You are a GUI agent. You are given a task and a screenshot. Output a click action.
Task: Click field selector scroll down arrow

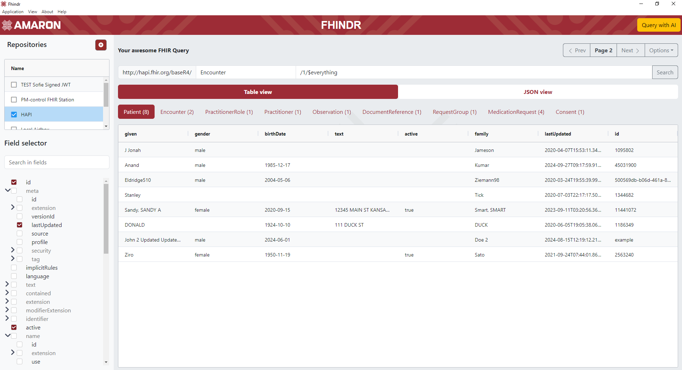[106, 362]
